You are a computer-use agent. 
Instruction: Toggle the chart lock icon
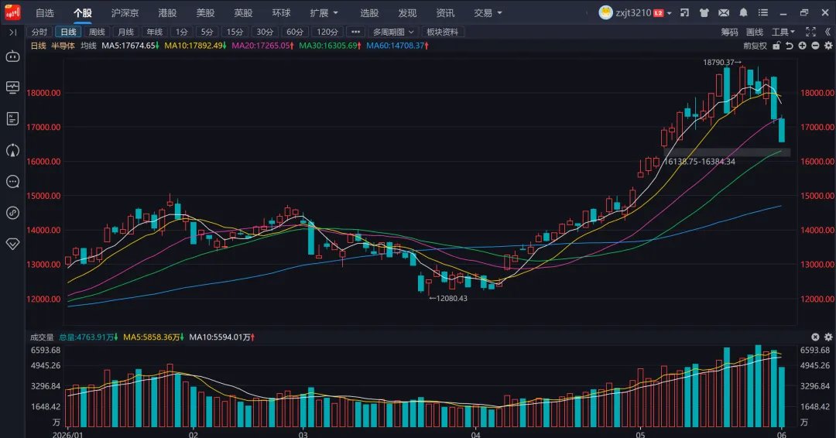pos(777,46)
